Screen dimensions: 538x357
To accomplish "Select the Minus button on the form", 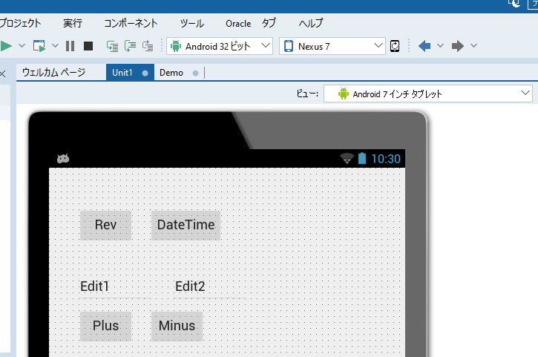I will click(x=177, y=326).
